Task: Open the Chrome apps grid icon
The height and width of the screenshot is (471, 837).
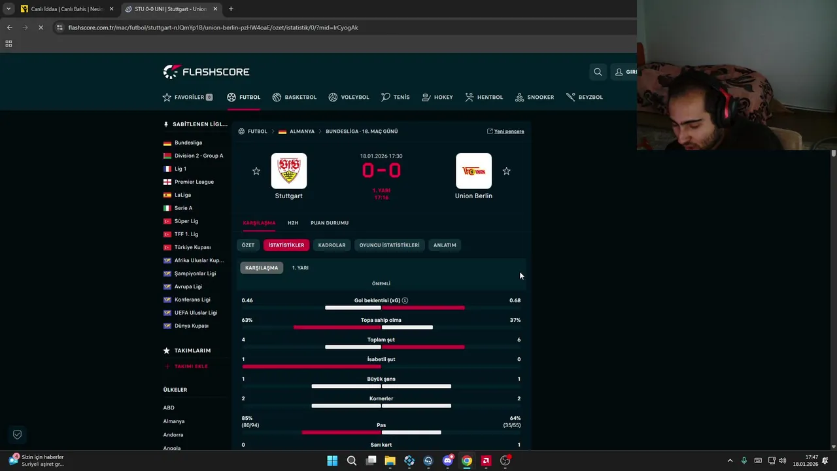Action: point(9,44)
